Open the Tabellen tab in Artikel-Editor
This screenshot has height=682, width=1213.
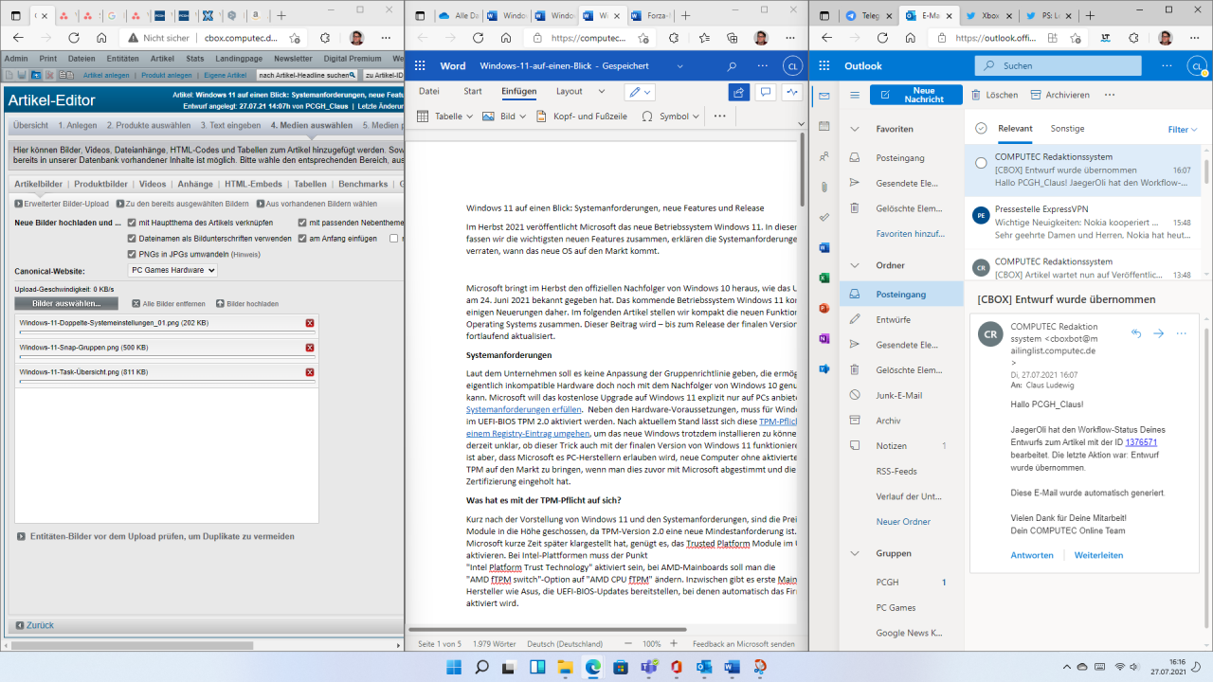coord(310,184)
